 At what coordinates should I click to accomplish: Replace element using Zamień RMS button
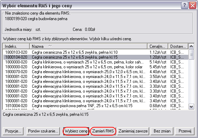pyautogui.click(x=103, y=131)
